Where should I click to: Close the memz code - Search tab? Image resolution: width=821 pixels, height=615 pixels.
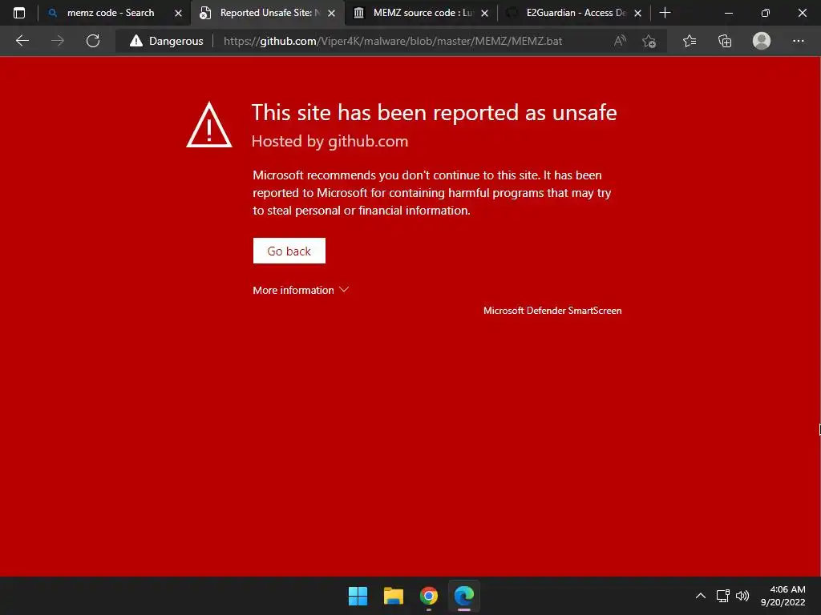pyautogui.click(x=179, y=13)
